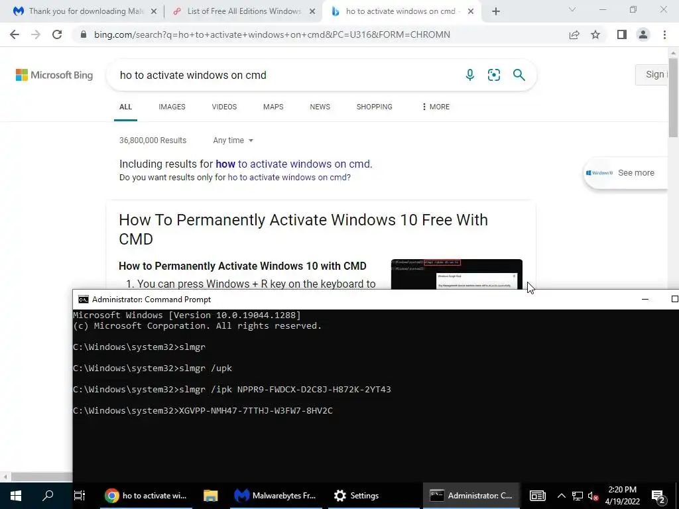The height and width of the screenshot is (509, 679).
Task: Close the Malwarebytes download tab
Action: [154, 11]
